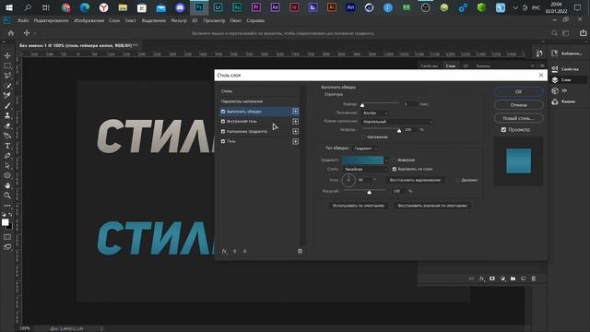Go to the Photoshop Home screen icon

click(x=11, y=33)
